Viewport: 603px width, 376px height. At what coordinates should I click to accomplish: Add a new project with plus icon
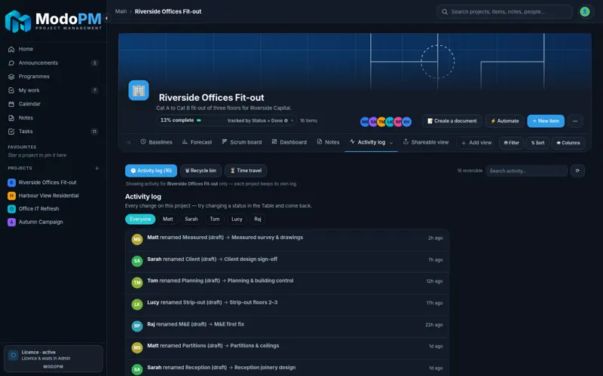97,168
